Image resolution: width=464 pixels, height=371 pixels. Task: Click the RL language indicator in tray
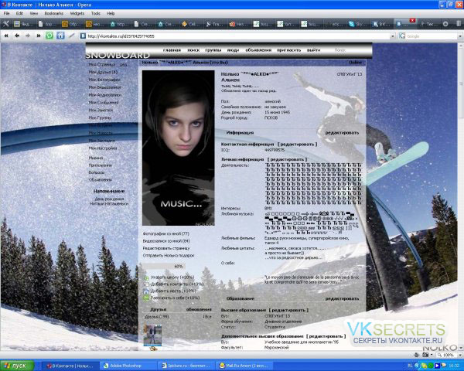(x=410, y=366)
